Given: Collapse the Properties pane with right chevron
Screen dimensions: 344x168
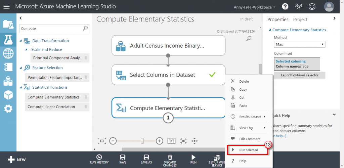Looking at the screenshot, I should point(334,18).
